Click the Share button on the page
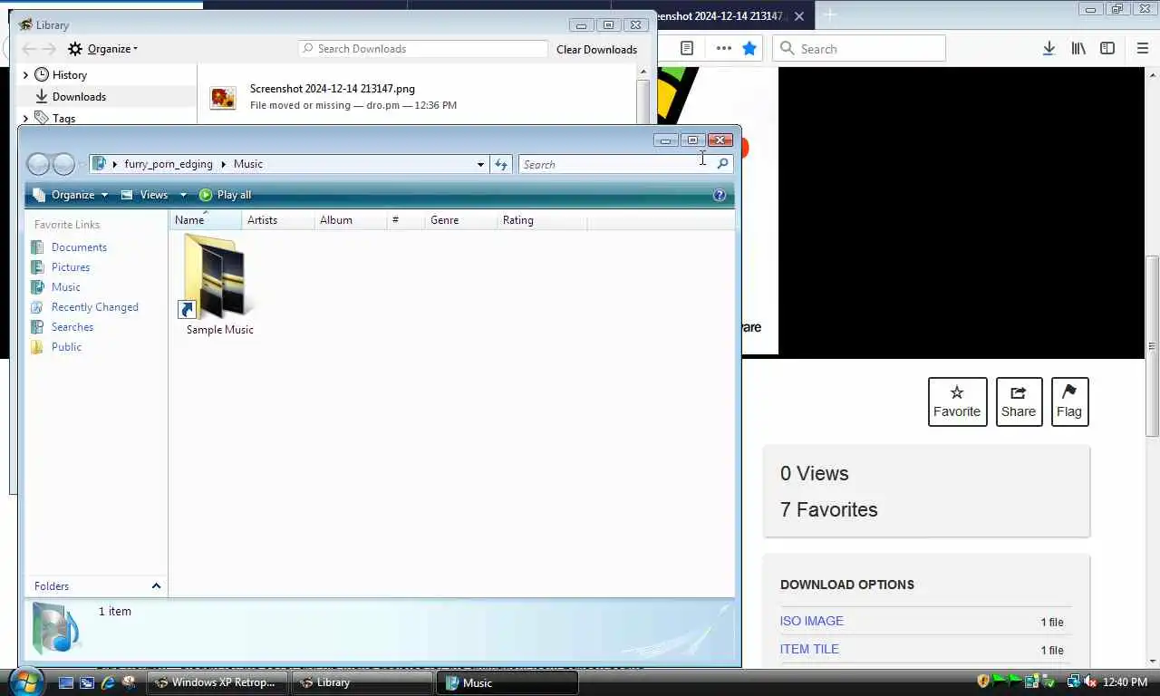 (x=1019, y=401)
